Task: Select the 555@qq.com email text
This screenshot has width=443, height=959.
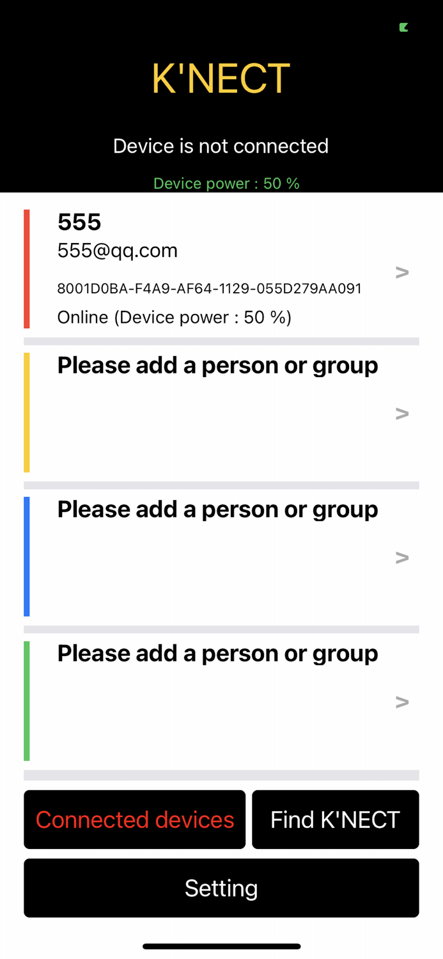Action: pos(118,250)
